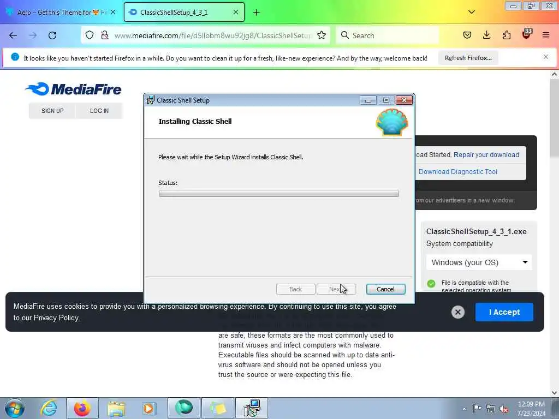The width and height of the screenshot is (559, 419).
Task: Click the crossed-out padlock security icon
Action: [x=104, y=35]
